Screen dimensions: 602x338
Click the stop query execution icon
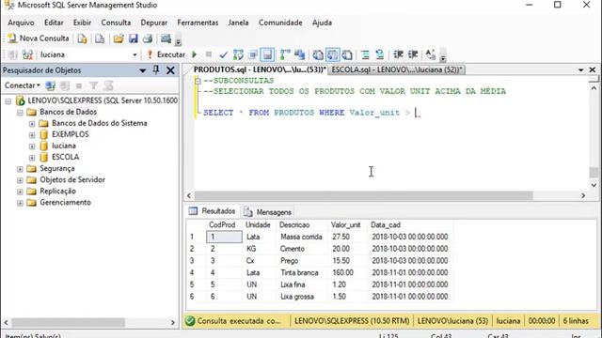coord(209,54)
